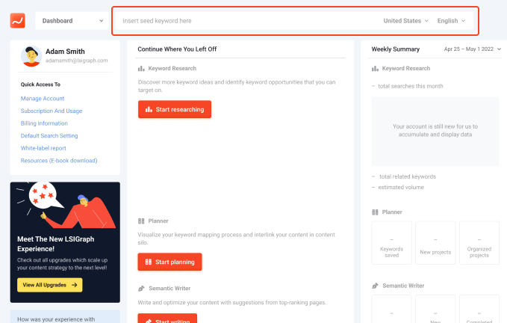Click the 'Continue Where You Left Off' heading
Screen dimensions: 507x323
(x=177, y=49)
